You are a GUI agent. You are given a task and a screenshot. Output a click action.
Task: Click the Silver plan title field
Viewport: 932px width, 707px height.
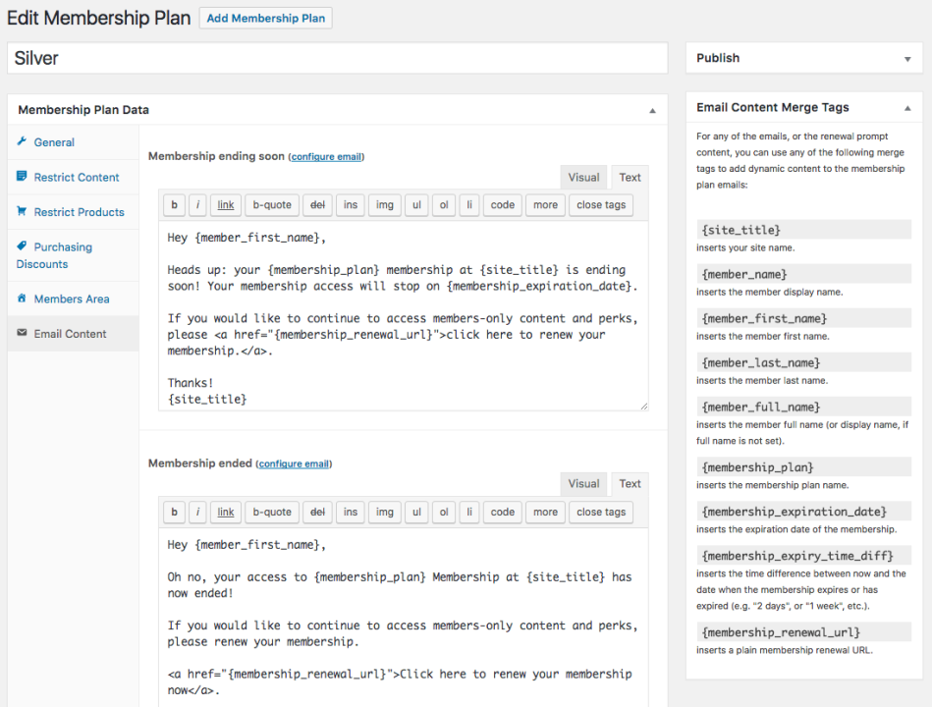337,58
